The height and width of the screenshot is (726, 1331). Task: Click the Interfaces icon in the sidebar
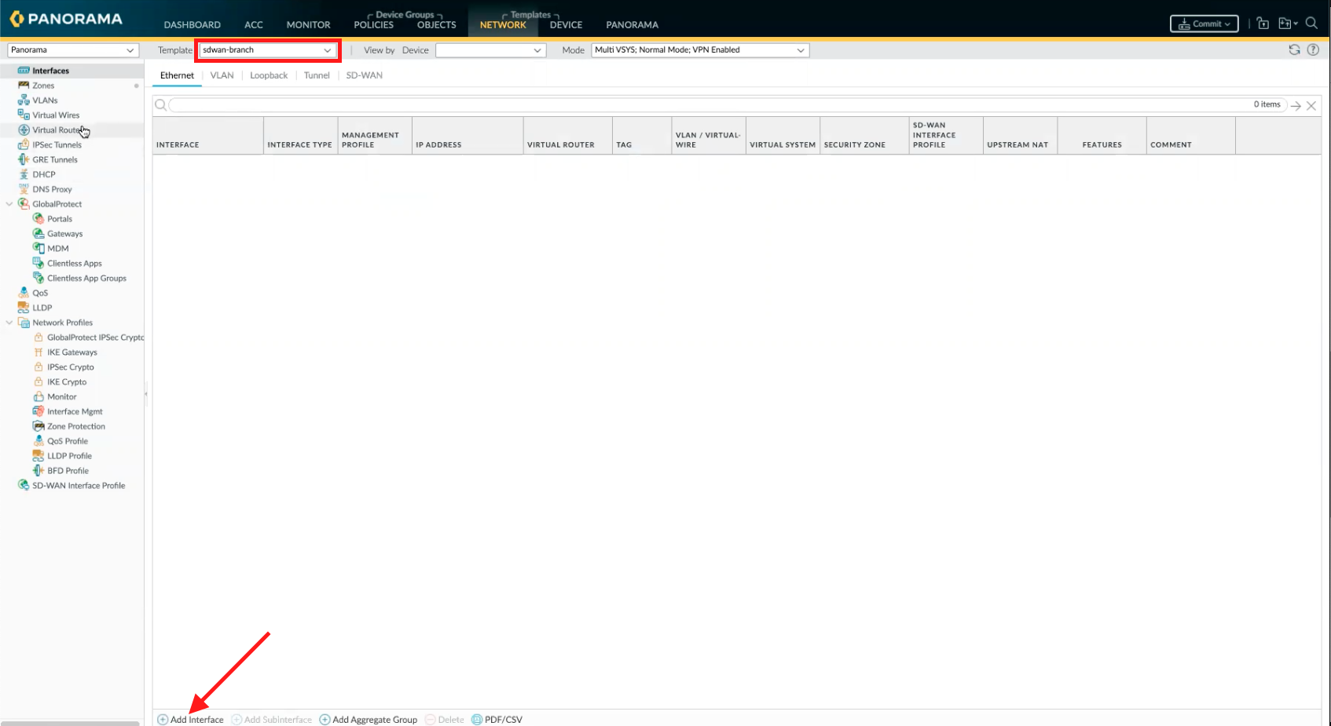pyautogui.click(x=24, y=71)
